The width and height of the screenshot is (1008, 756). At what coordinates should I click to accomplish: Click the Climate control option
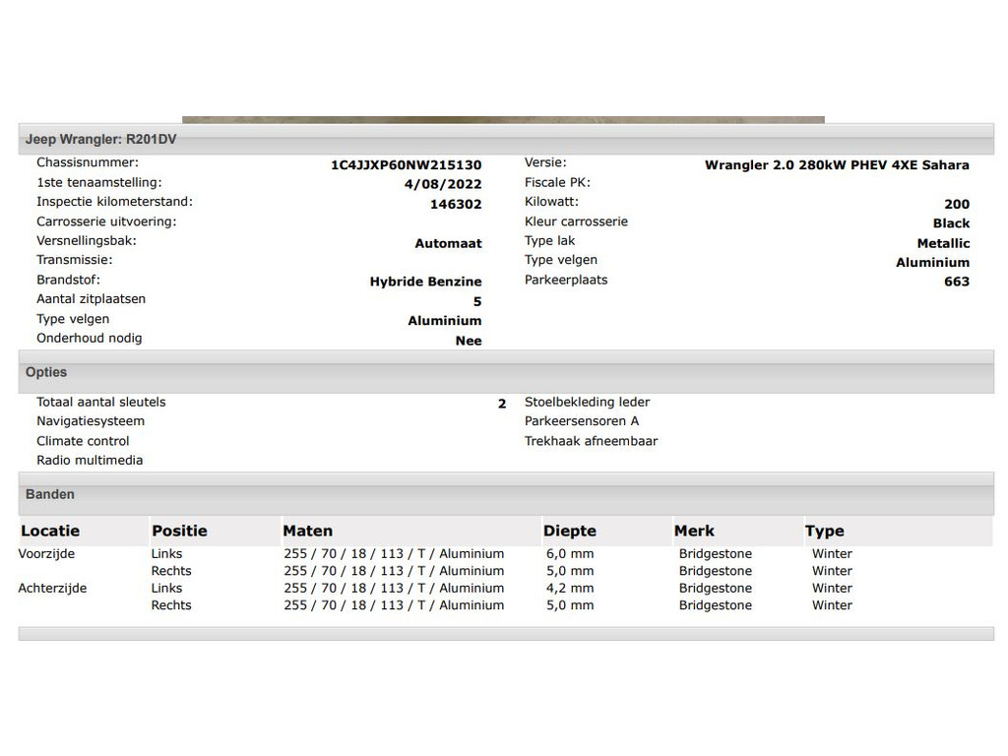point(83,441)
